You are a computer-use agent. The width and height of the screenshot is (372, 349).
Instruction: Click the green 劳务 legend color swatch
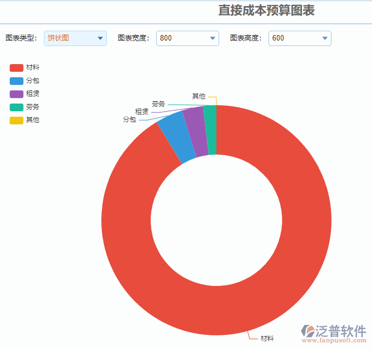16,107
